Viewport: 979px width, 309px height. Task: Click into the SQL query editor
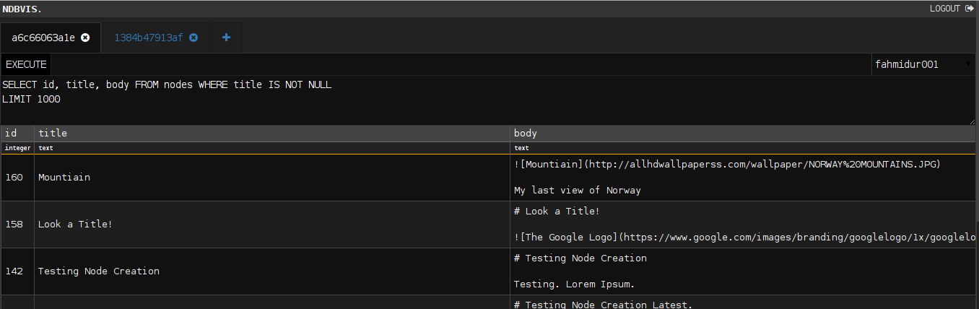click(x=488, y=100)
